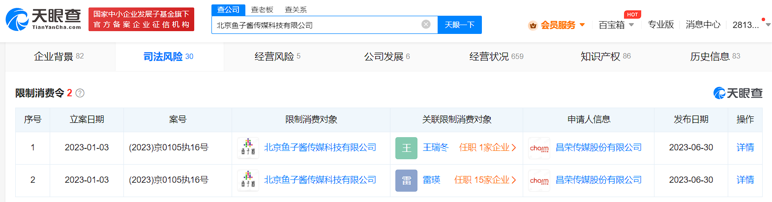This screenshot has height=202, width=772.
Task: Open the 司法风险 tab
Action: (168, 57)
